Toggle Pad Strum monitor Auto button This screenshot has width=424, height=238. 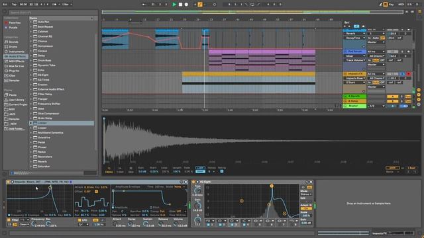tap(376, 60)
